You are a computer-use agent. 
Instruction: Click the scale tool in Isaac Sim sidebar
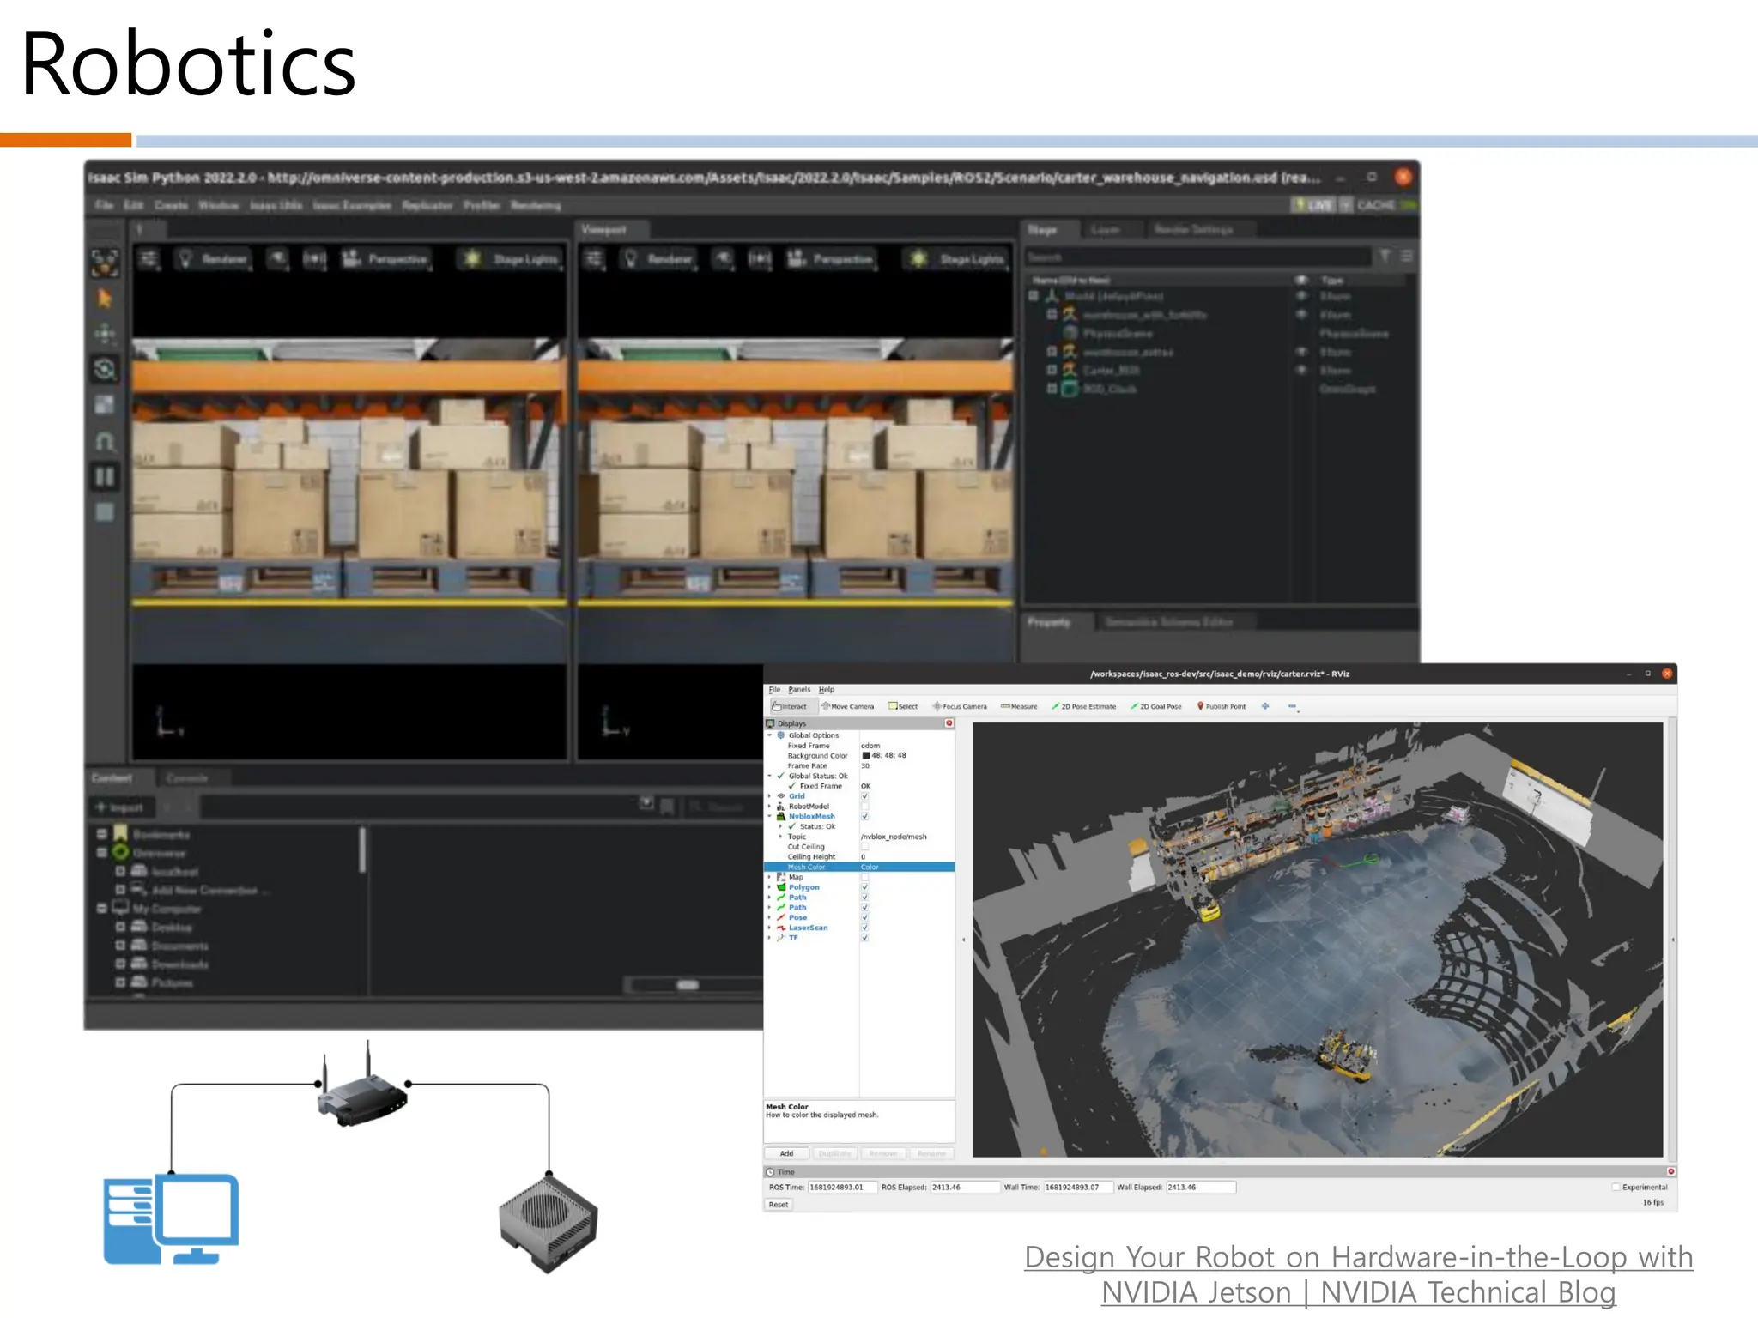[105, 405]
